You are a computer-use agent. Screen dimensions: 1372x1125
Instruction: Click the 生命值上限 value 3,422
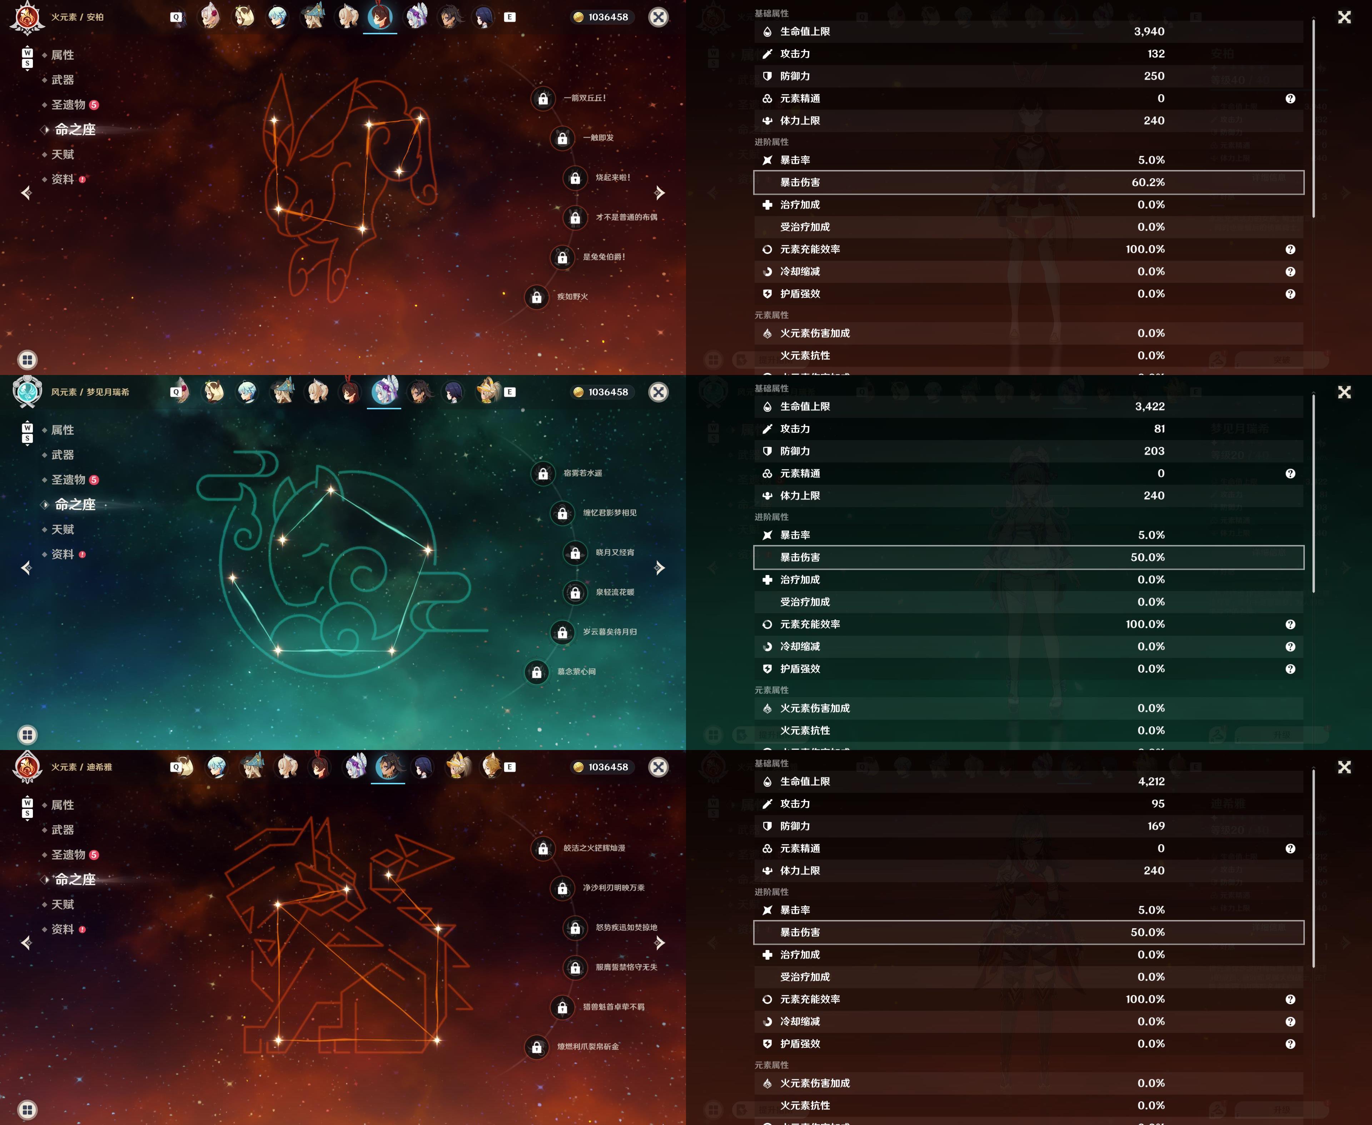[x=1150, y=406]
